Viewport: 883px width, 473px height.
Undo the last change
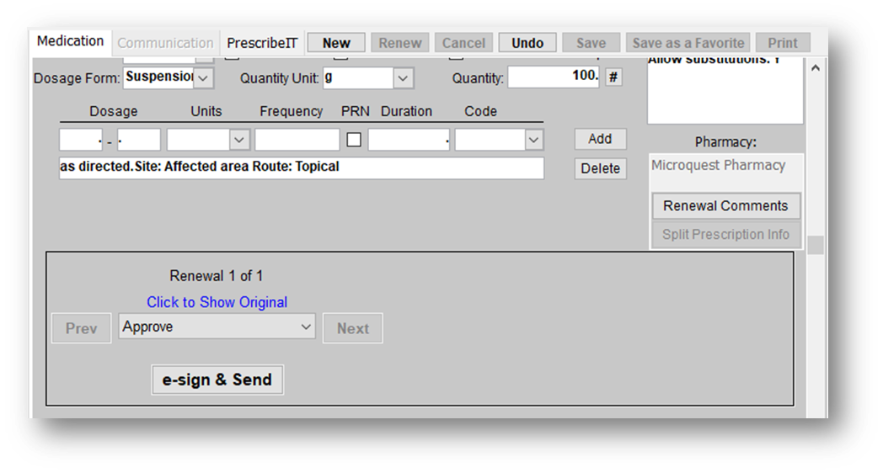coord(527,43)
